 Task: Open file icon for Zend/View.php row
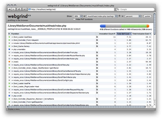click(x=97, y=65)
